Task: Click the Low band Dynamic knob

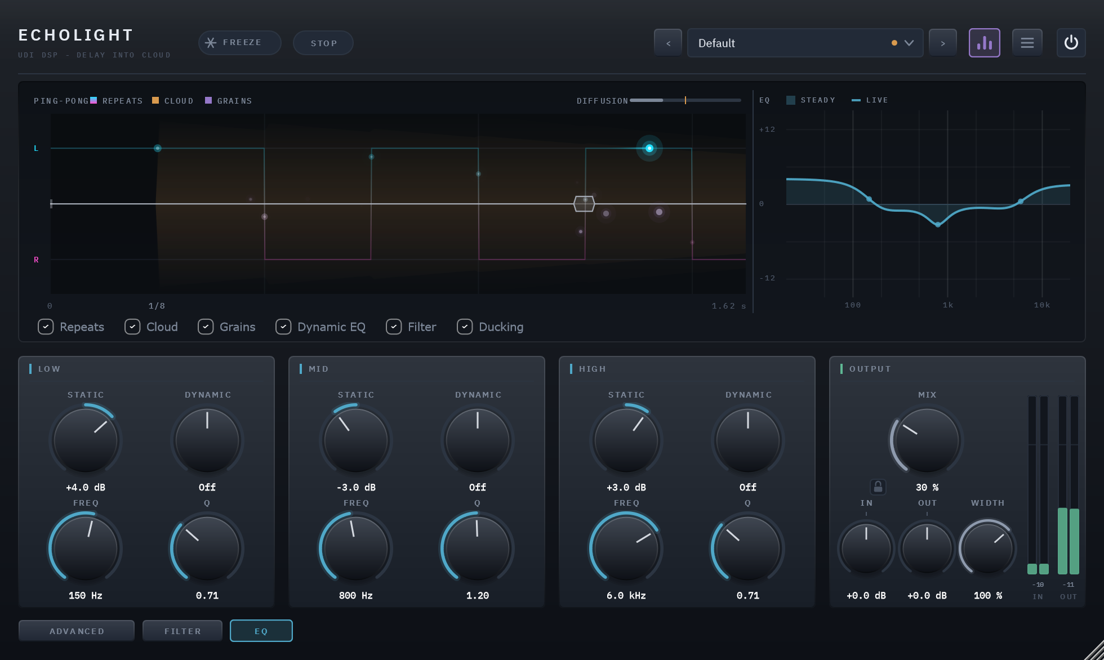Action: tap(207, 440)
